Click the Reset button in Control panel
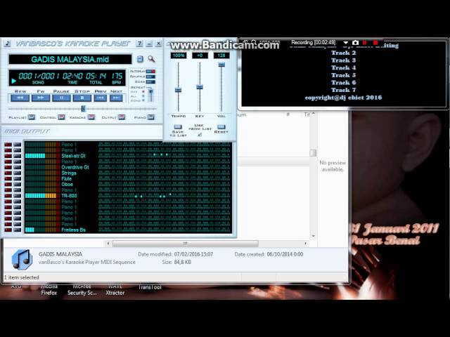 (x=221, y=127)
